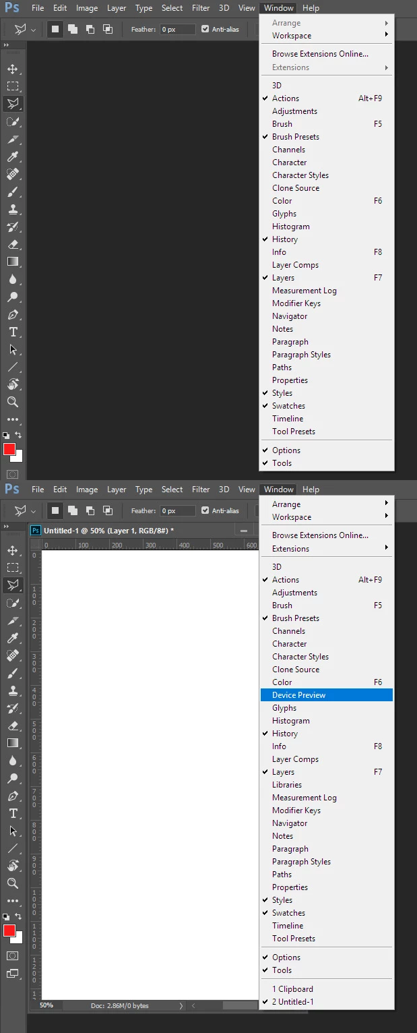Screen dimensions: 417x1033
Task: Toggle Anti-alias checkbox in window with no document
Action: click(x=205, y=29)
